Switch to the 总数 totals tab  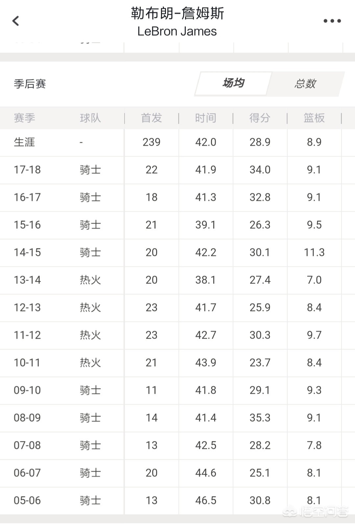click(x=305, y=84)
